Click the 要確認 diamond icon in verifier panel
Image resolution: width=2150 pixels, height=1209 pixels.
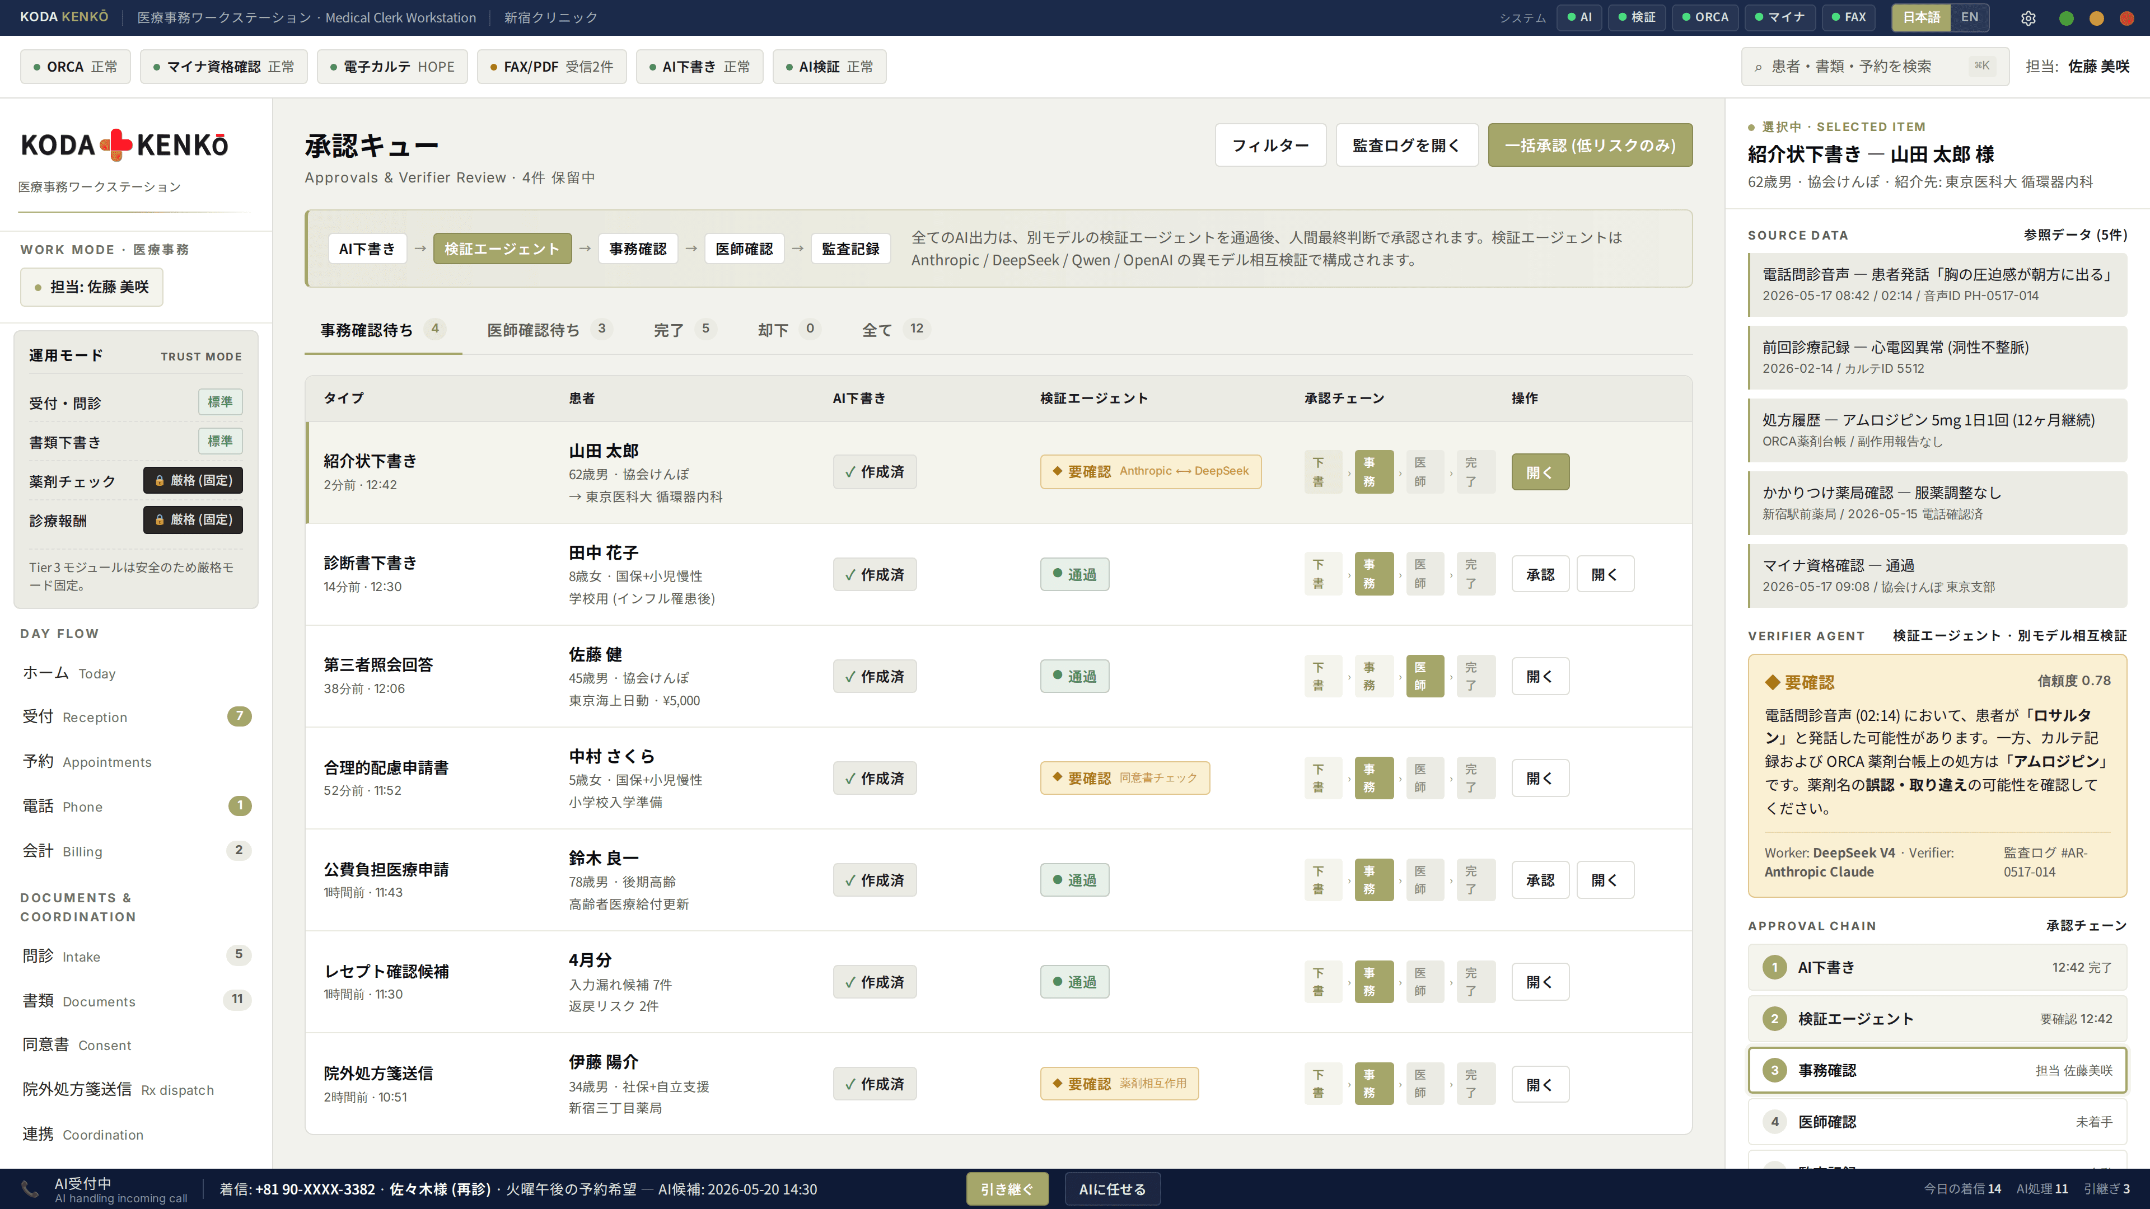[x=1773, y=682]
